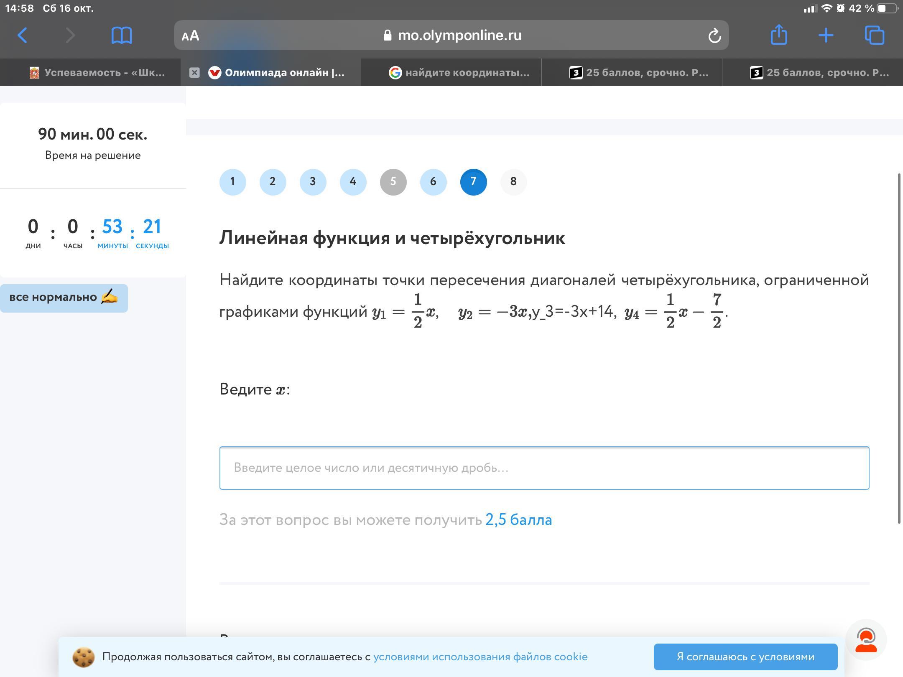Viewport: 903px width, 677px height.
Task: Tap the Safari back arrow
Action: pyautogui.click(x=23, y=35)
